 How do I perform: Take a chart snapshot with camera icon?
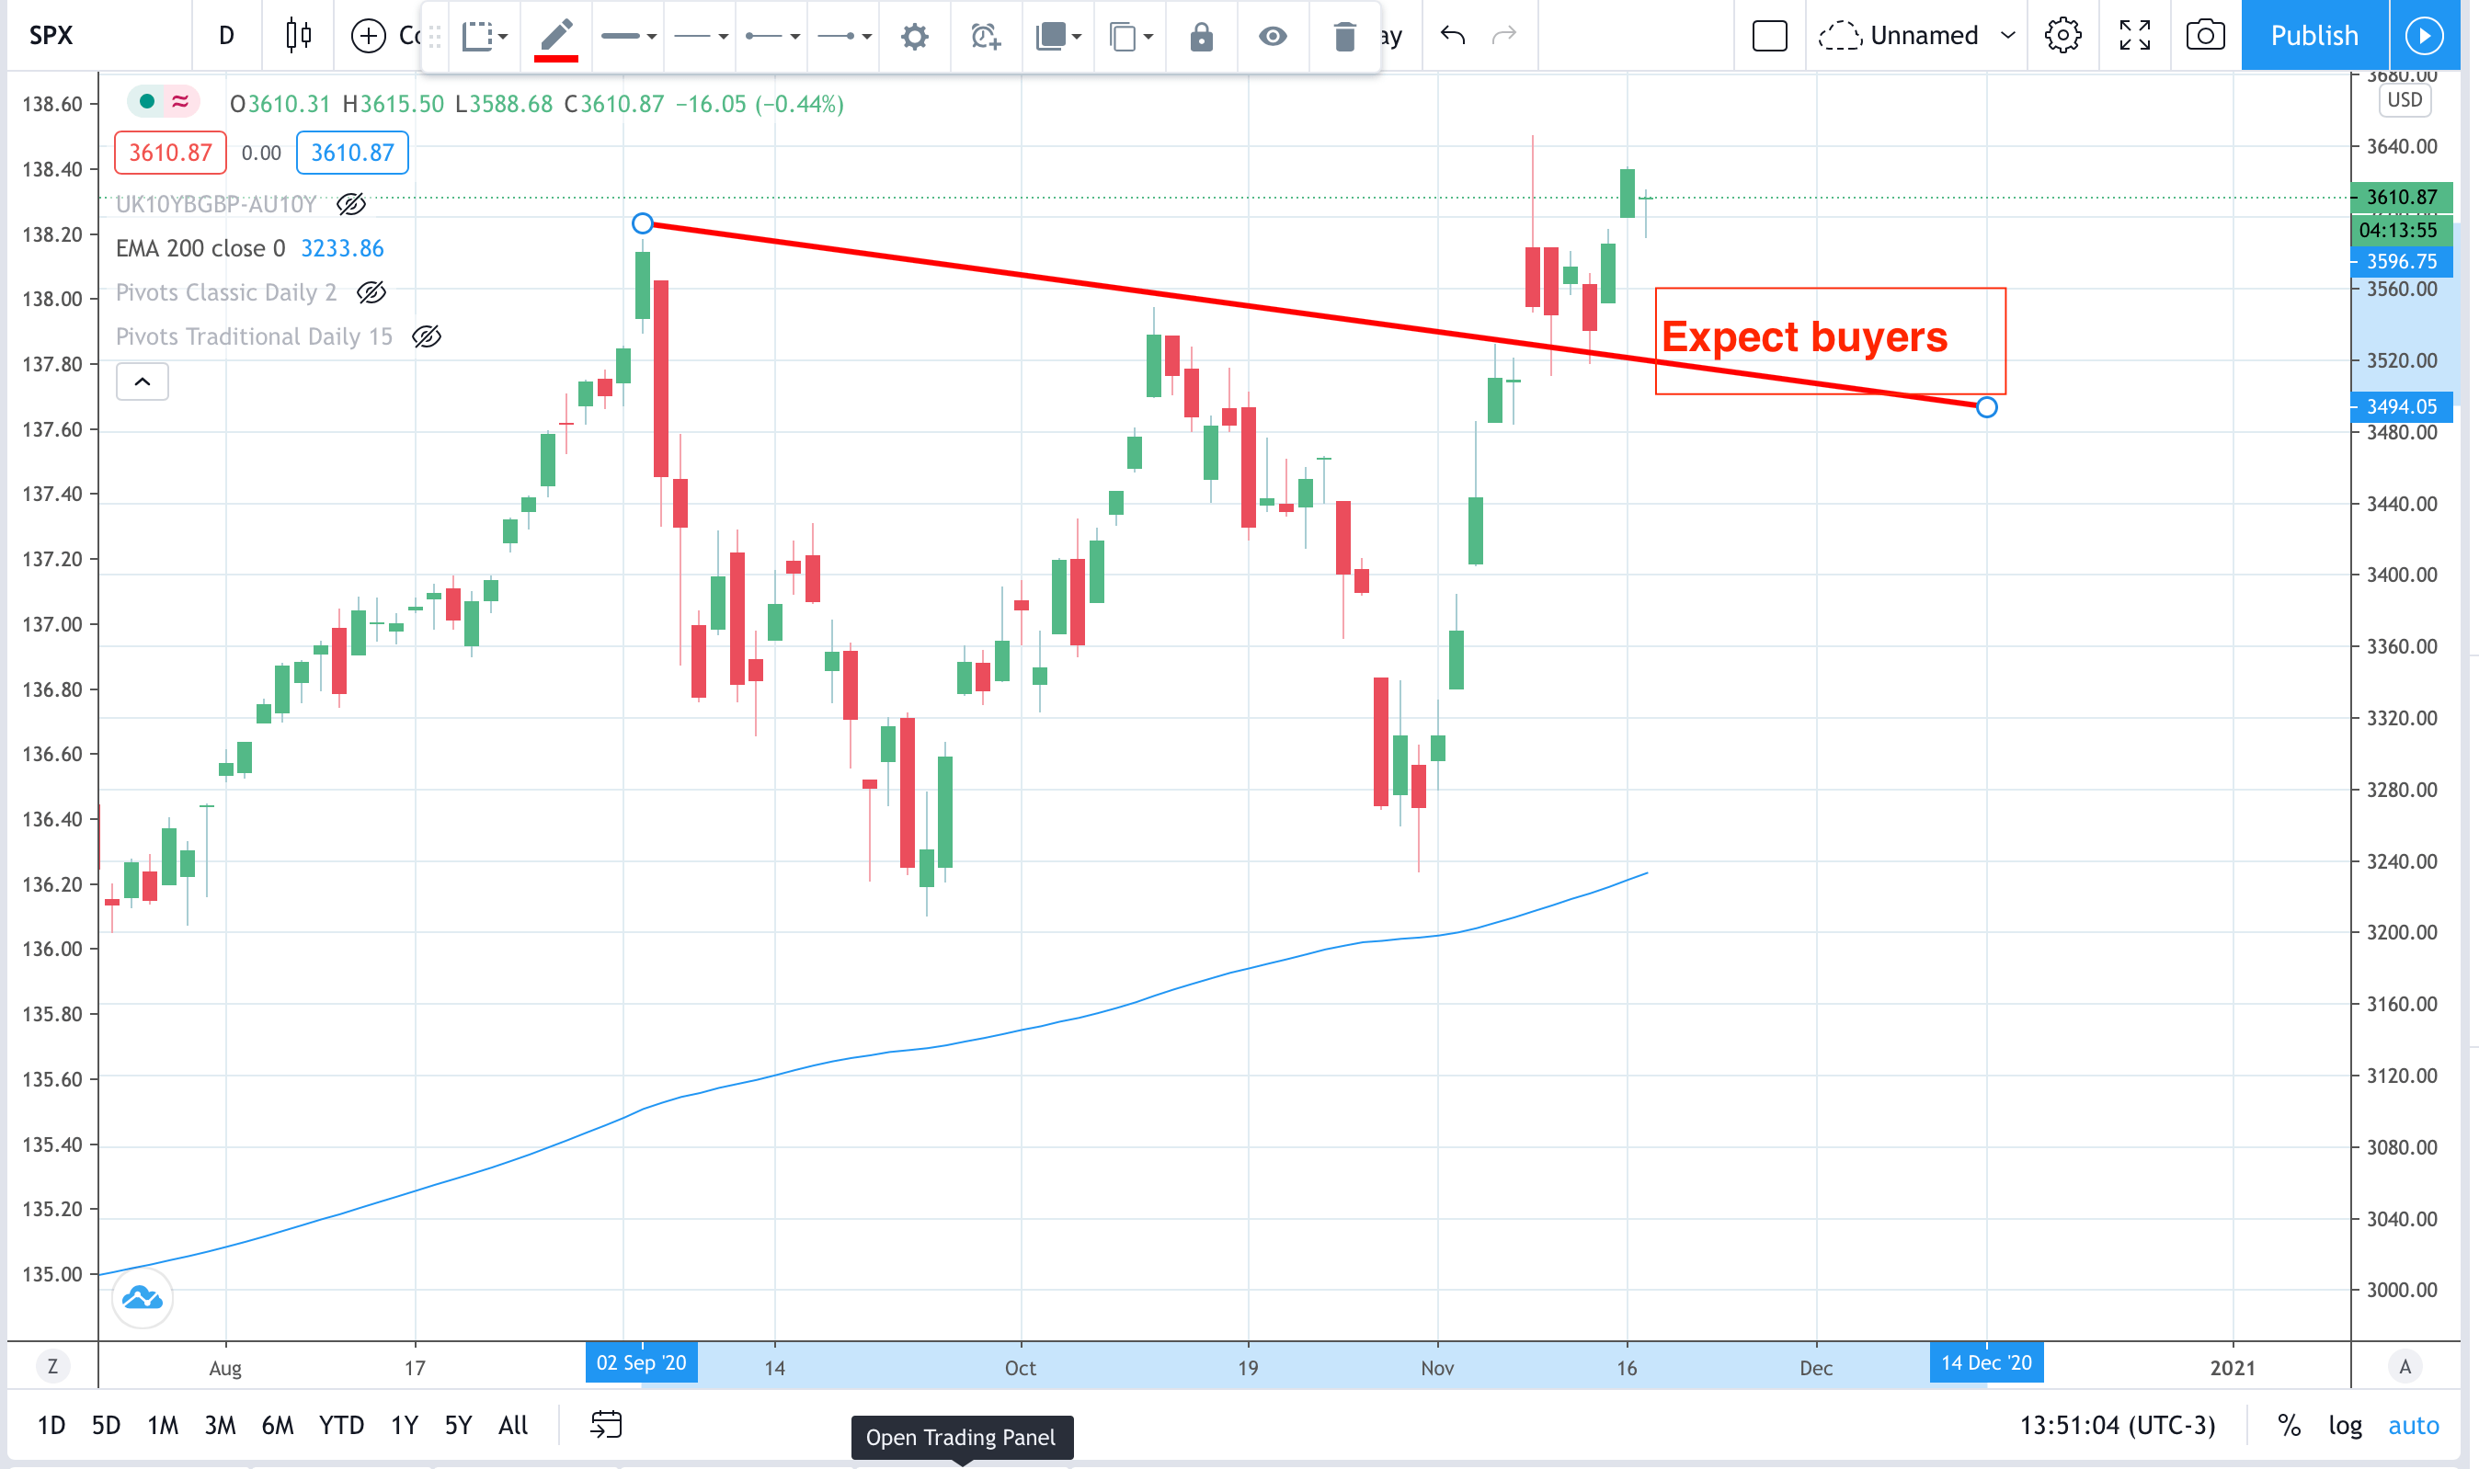2205,36
